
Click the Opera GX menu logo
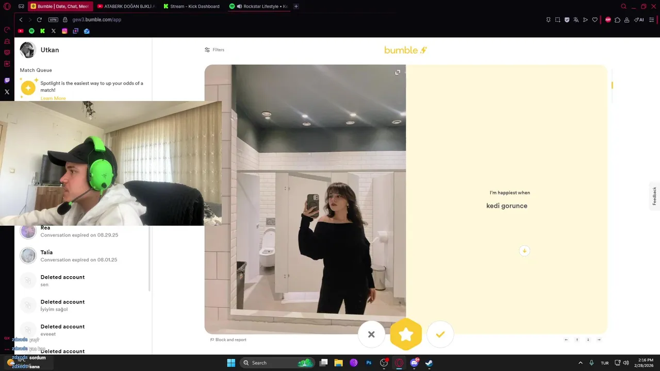(x=7, y=6)
